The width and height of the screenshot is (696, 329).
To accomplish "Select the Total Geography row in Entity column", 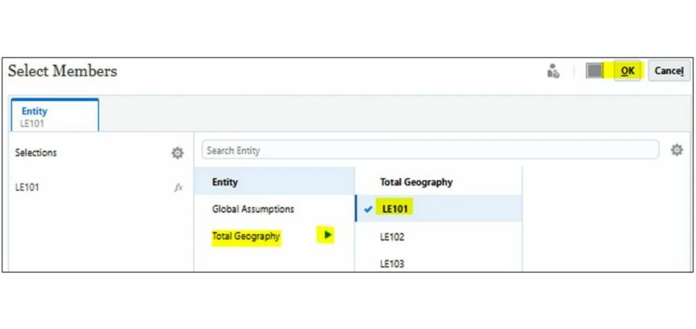I will tap(246, 236).
